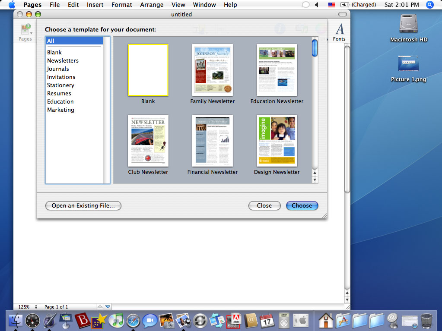Select the Journals category
Screen dimensions: 442x331
(x=58, y=69)
